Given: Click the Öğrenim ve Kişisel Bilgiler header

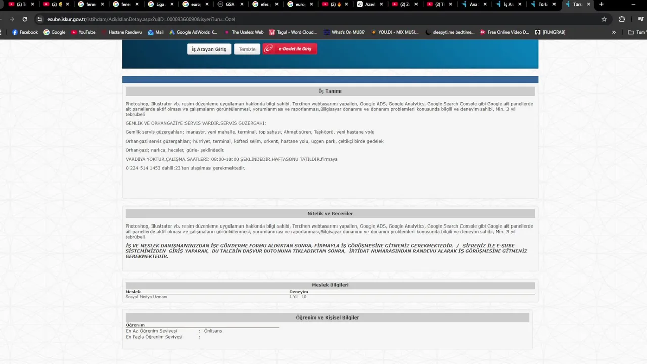Looking at the screenshot, I should [328, 317].
